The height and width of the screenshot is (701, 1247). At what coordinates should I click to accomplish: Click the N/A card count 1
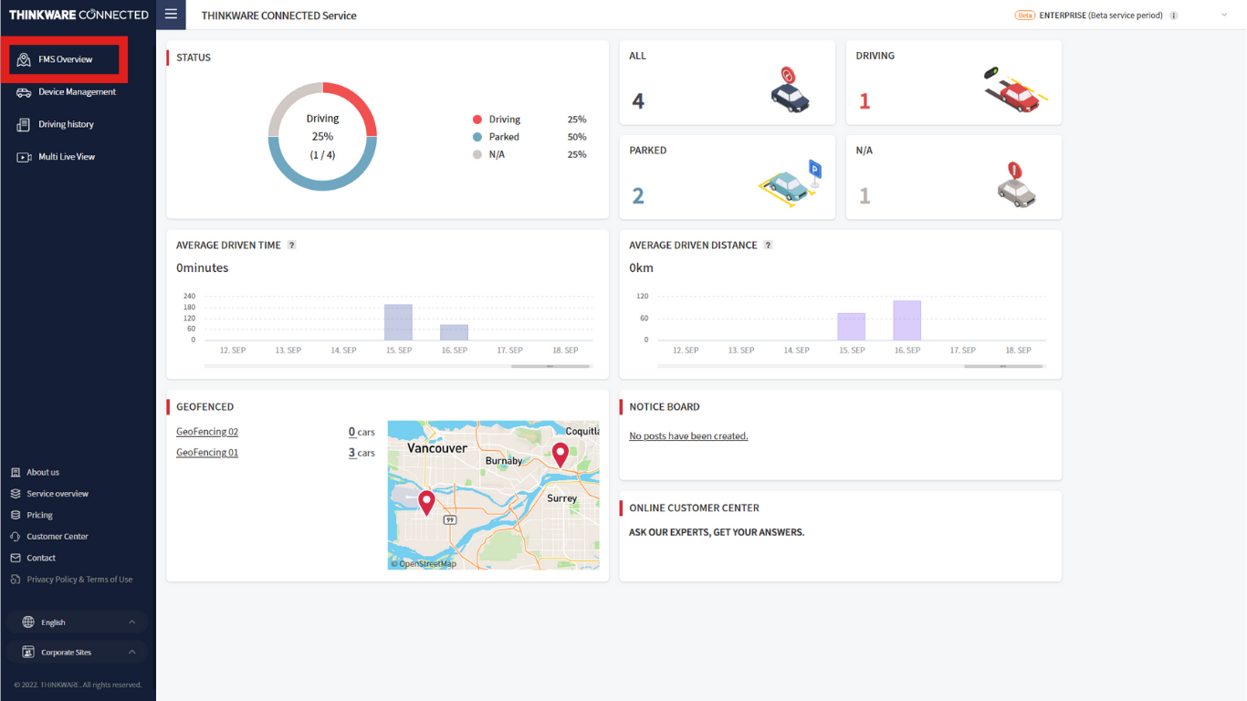(864, 196)
